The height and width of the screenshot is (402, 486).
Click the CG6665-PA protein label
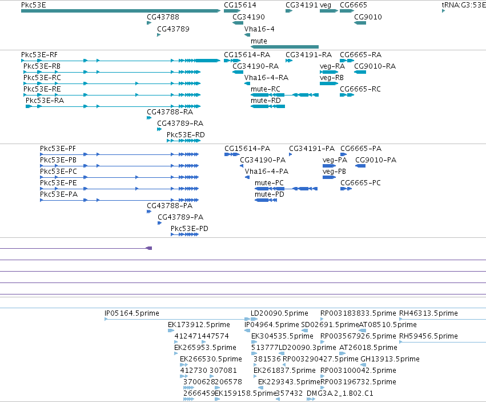361,148
